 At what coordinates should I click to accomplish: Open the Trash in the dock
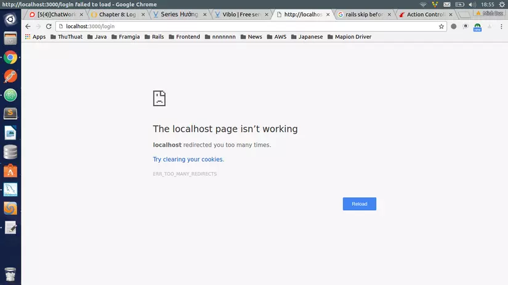pos(10,275)
